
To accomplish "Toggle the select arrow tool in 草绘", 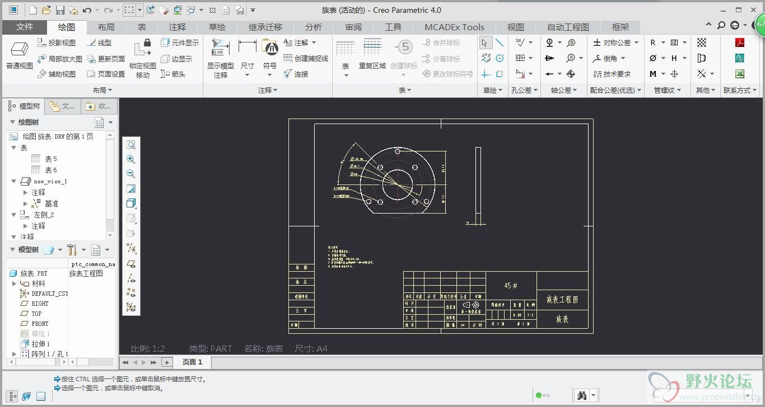I will point(485,42).
